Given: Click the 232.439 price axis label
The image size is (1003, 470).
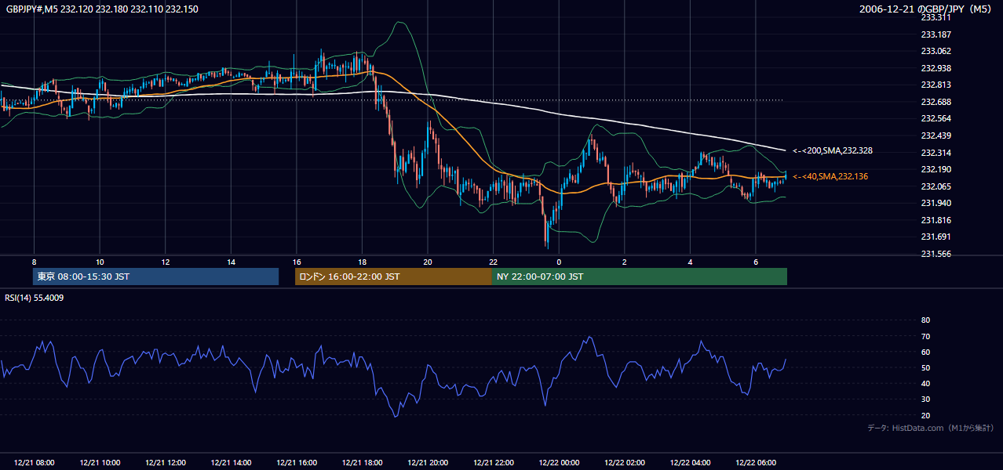Looking at the screenshot, I should tap(936, 136).
